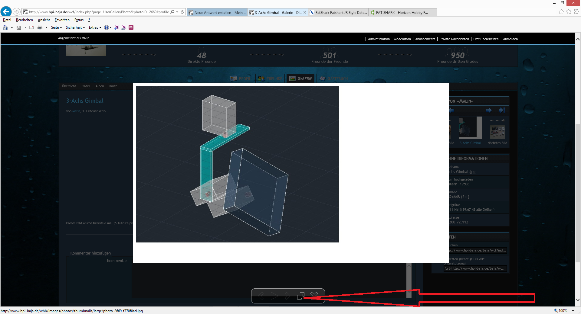
Task: Close the '3-Achs Gimbal - Galerie' tab
Action: pyautogui.click(x=305, y=12)
